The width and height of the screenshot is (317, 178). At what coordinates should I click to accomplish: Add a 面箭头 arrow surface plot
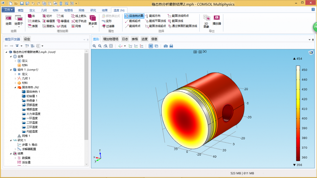(x=49, y=26)
